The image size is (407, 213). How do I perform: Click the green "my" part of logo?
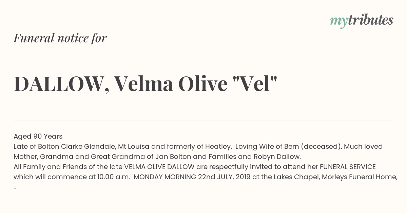[338, 22]
